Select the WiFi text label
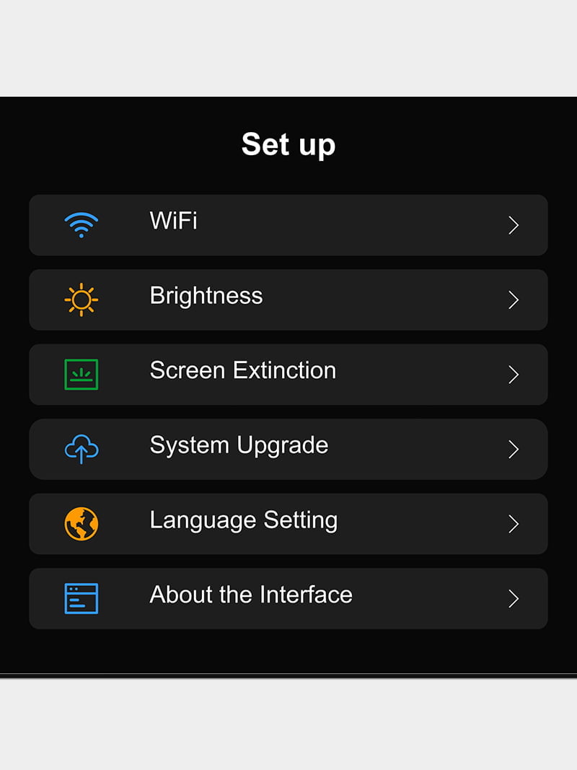577x770 pixels. point(173,220)
